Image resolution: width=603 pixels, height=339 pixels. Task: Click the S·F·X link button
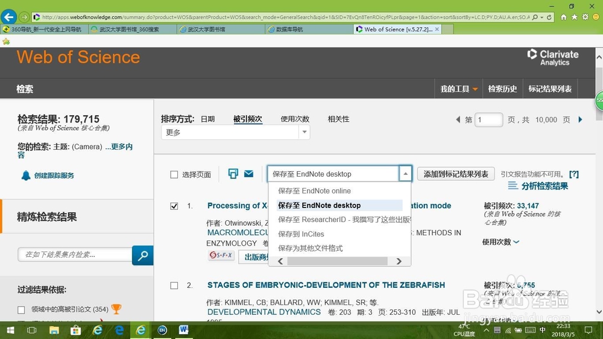[x=221, y=255]
